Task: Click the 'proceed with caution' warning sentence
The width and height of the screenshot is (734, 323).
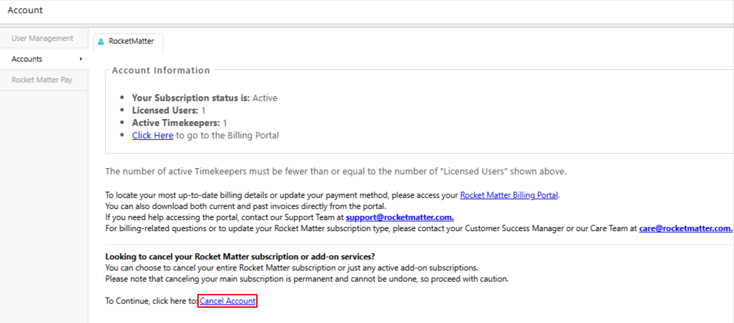Action: [x=307, y=279]
